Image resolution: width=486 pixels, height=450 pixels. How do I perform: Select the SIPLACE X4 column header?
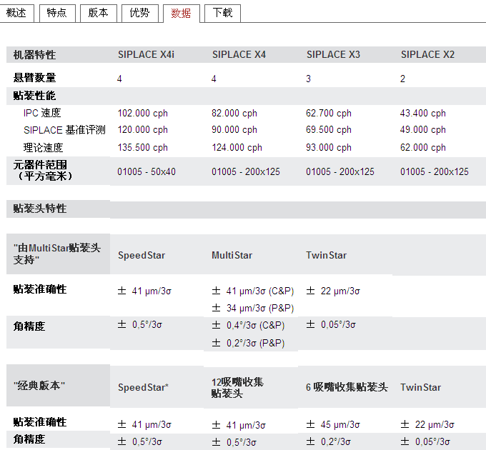pos(239,54)
